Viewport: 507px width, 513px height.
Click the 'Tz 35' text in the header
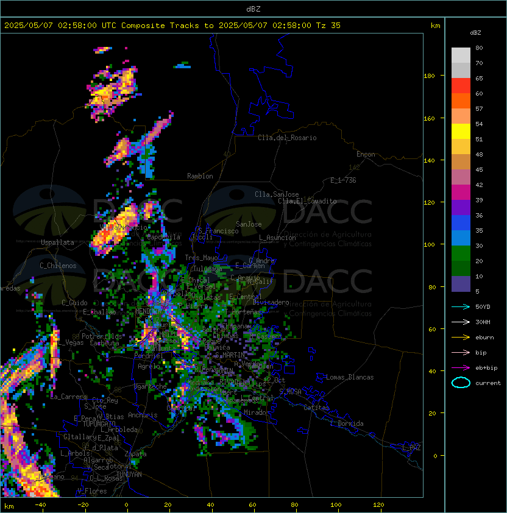point(328,26)
